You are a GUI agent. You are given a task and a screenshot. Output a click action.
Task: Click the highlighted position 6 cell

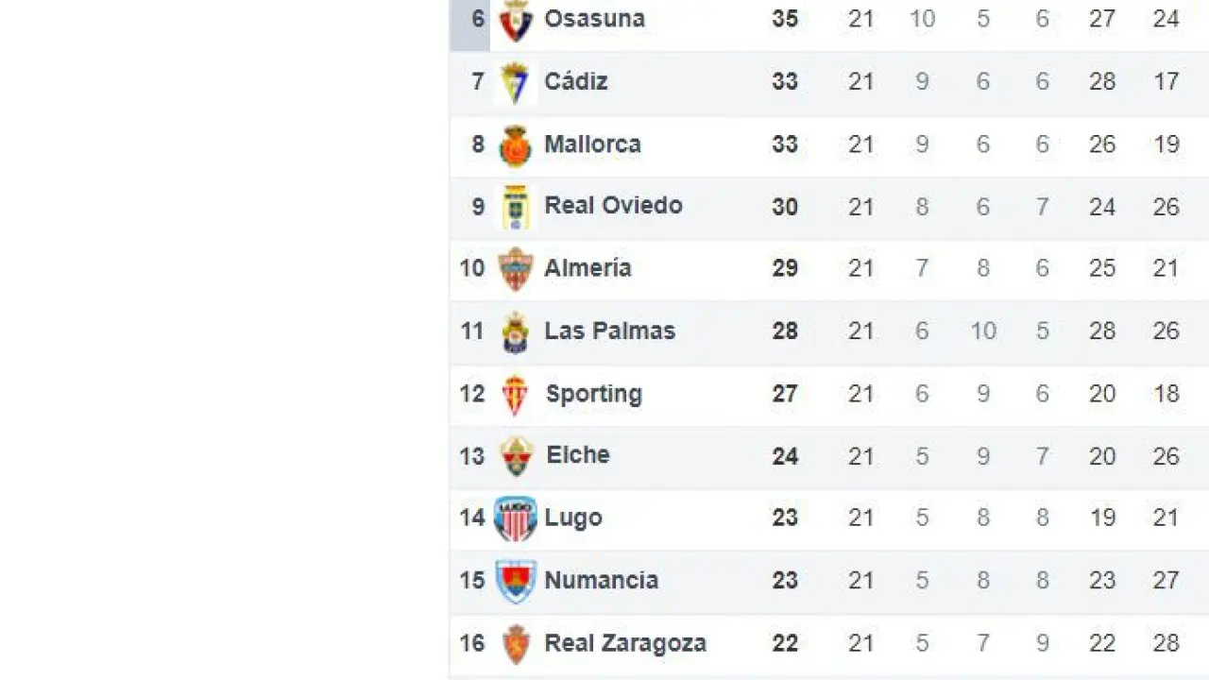(x=470, y=21)
